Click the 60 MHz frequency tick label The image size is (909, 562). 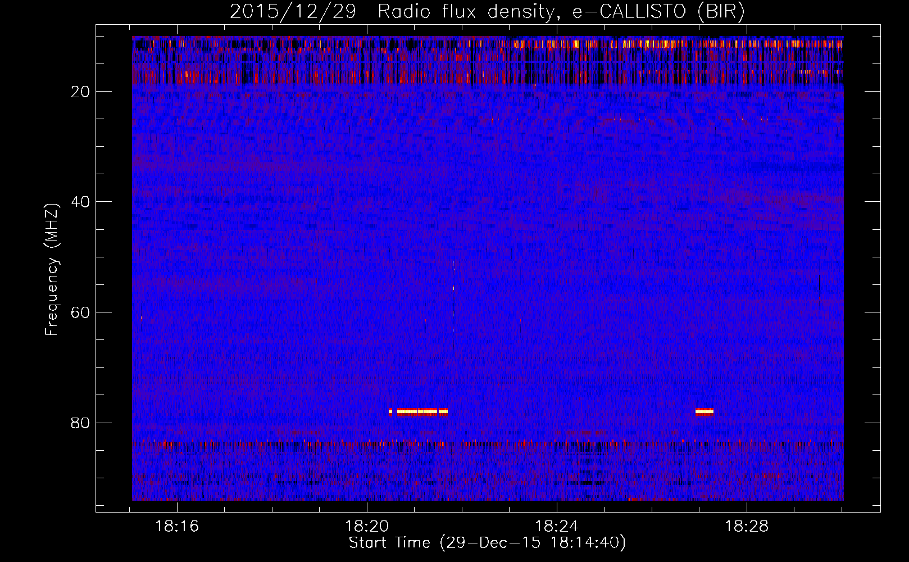(81, 312)
